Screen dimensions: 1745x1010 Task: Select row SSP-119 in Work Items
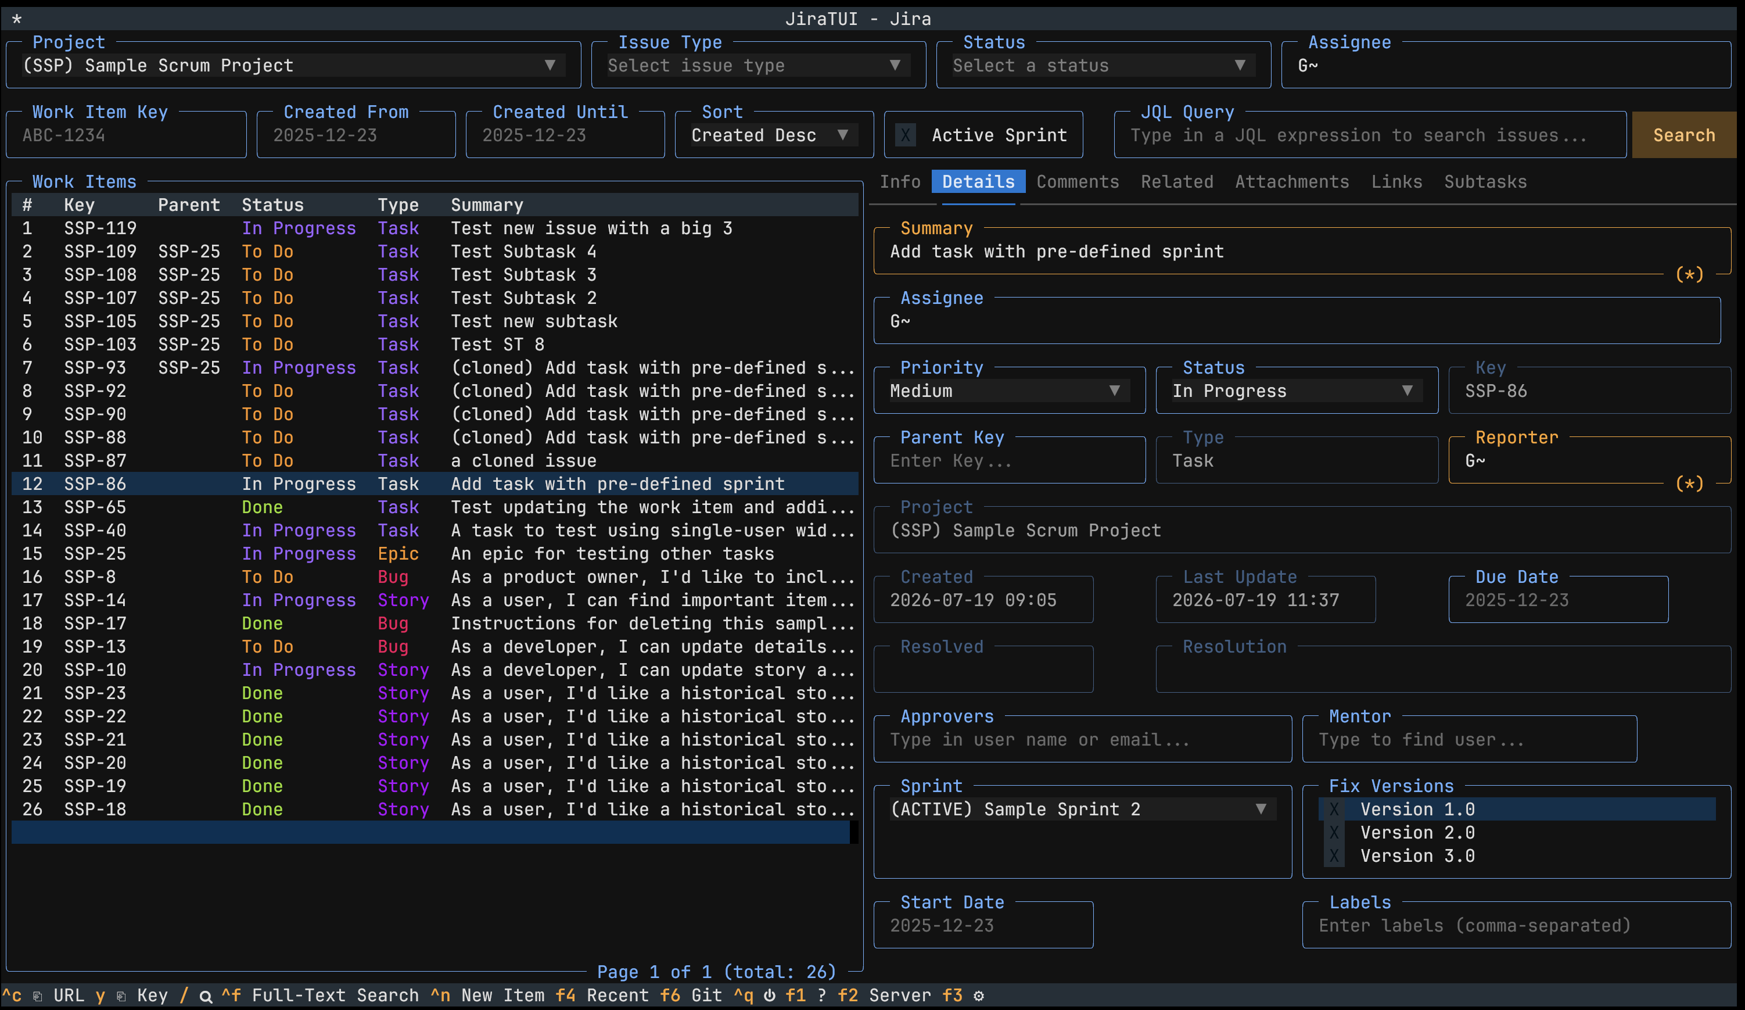434,228
